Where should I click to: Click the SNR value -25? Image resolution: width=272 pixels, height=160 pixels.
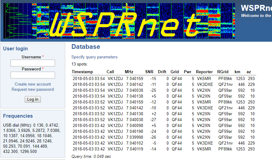(x=153, y=90)
